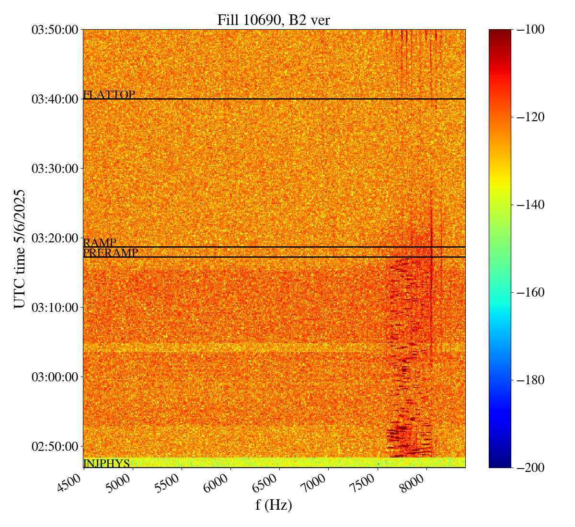
Task: Click the RAMP marker label
Action: point(100,243)
